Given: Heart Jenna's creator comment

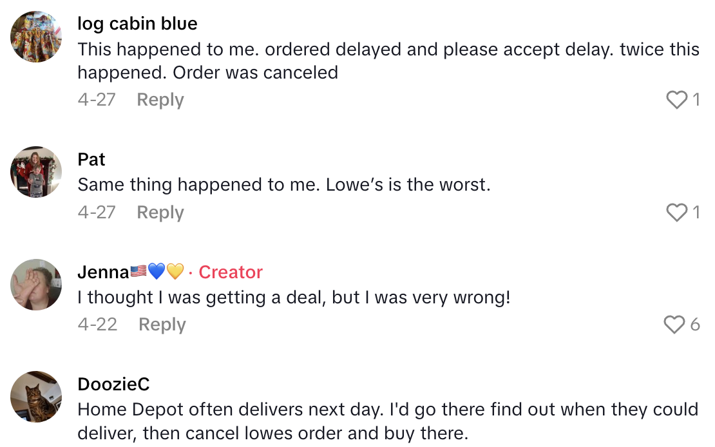Looking at the screenshot, I should [x=674, y=325].
